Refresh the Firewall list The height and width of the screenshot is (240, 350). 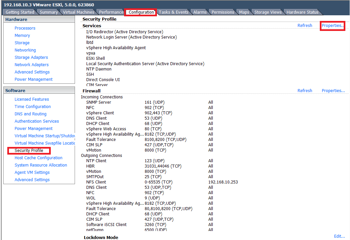pyautogui.click(x=305, y=91)
